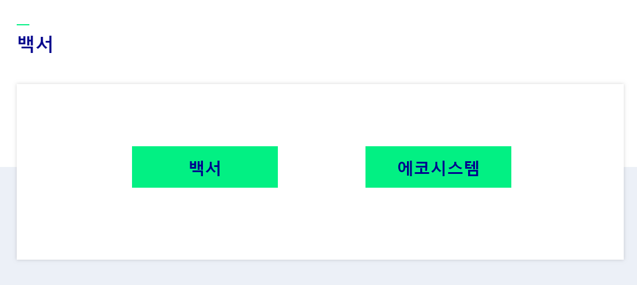
Task: Click the green 백서 button
Action: [205, 167]
